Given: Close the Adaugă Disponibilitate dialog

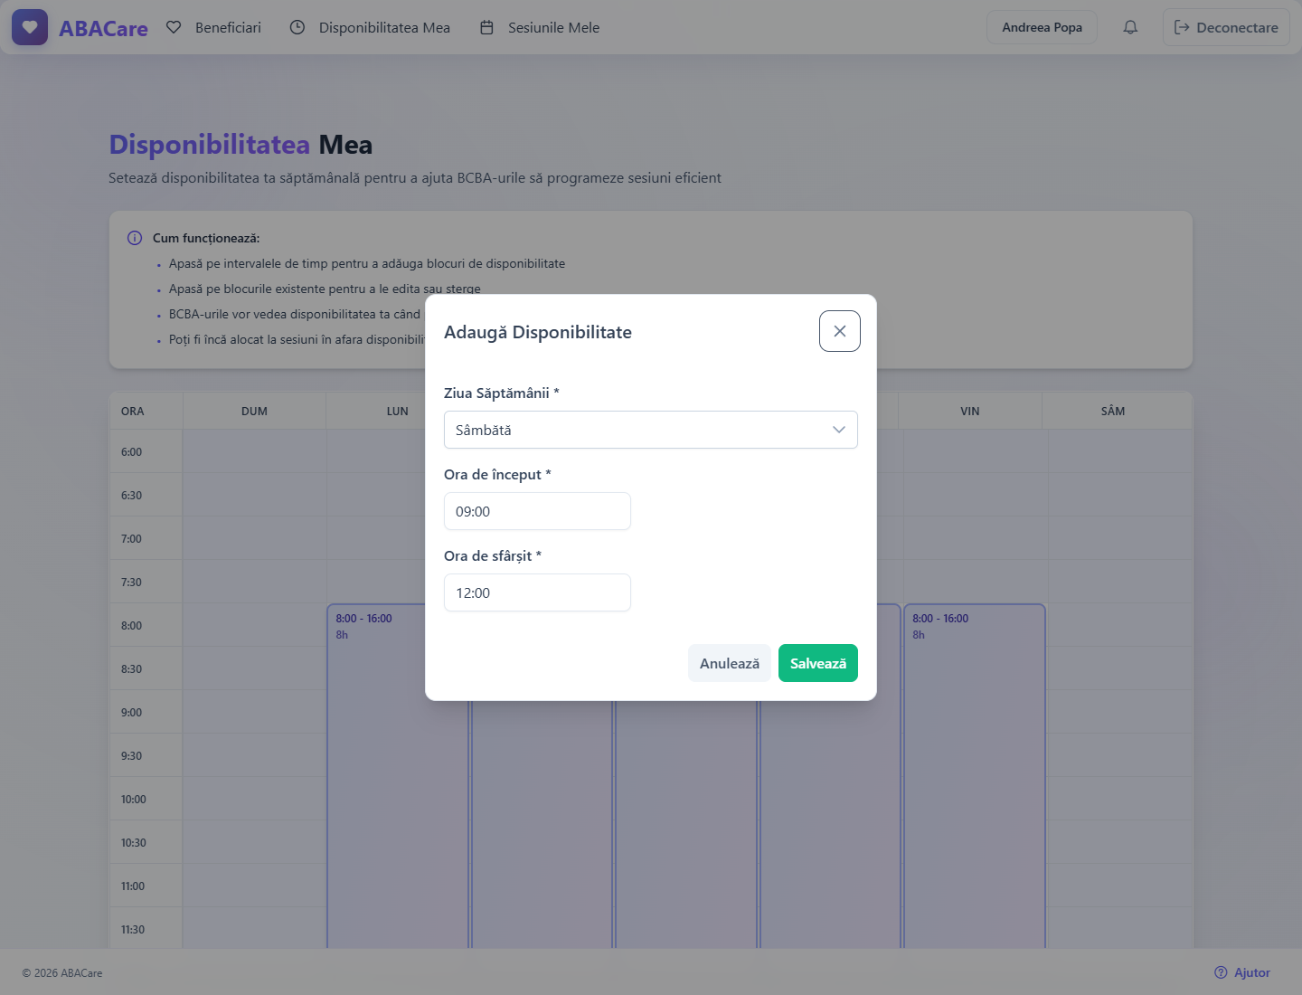Looking at the screenshot, I should tap(840, 331).
